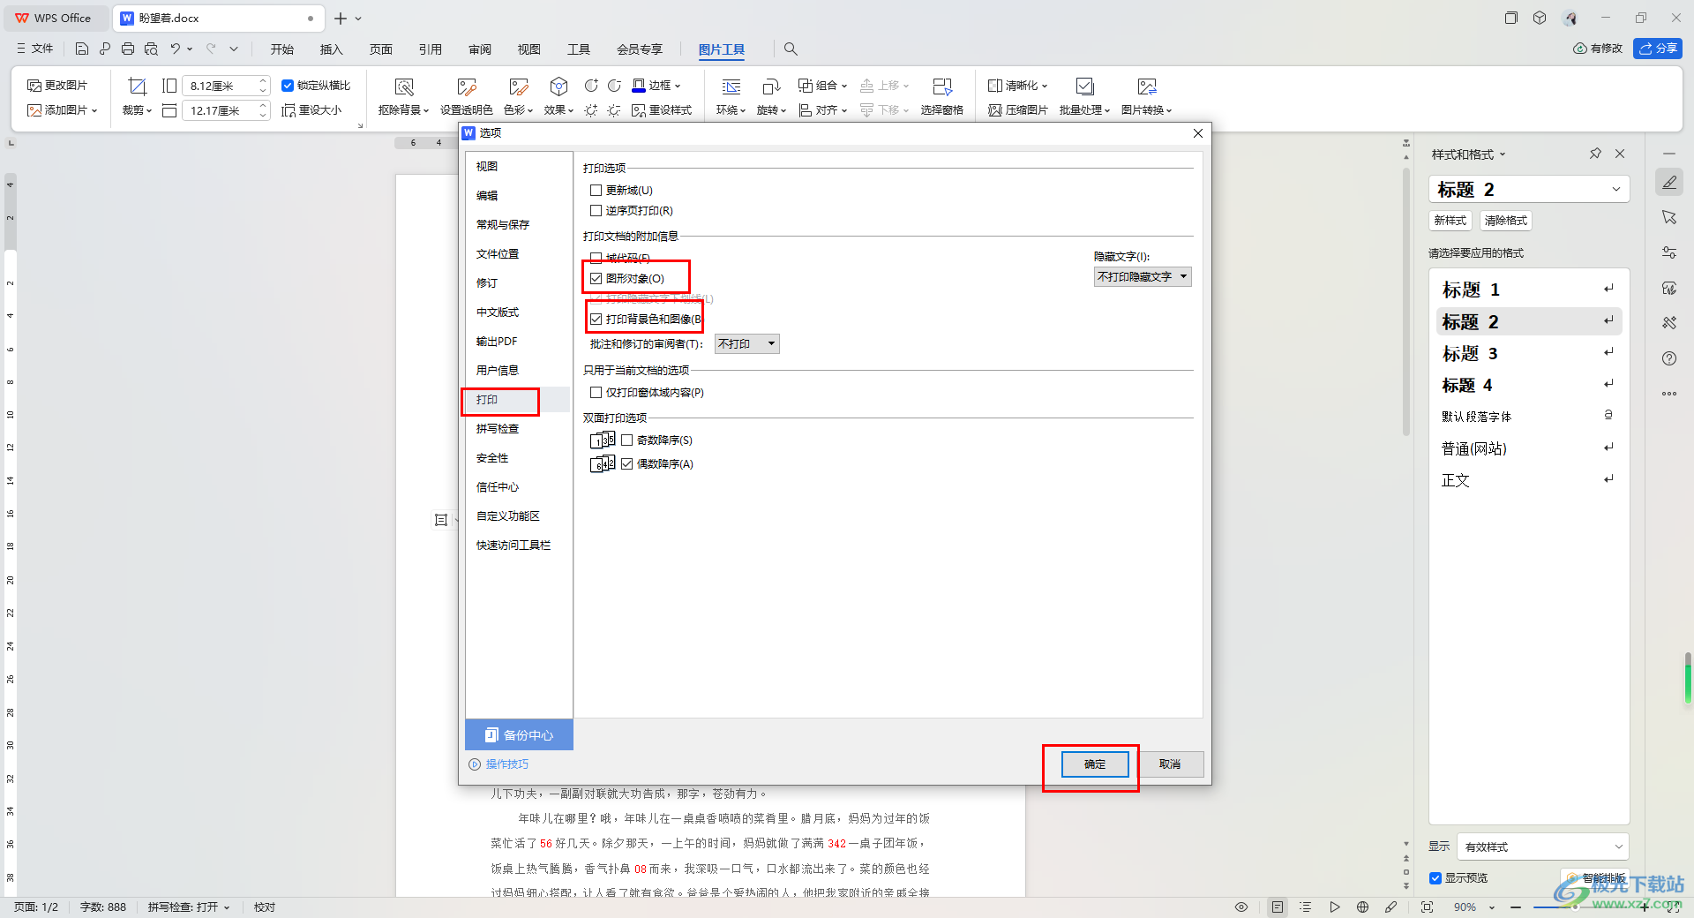The height and width of the screenshot is (918, 1694).
Task: Click the web layout globe icon in status bar
Action: tap(1362, 907)
